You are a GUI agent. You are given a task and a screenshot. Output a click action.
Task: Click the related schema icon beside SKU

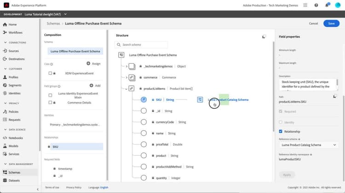coord(200,99)
